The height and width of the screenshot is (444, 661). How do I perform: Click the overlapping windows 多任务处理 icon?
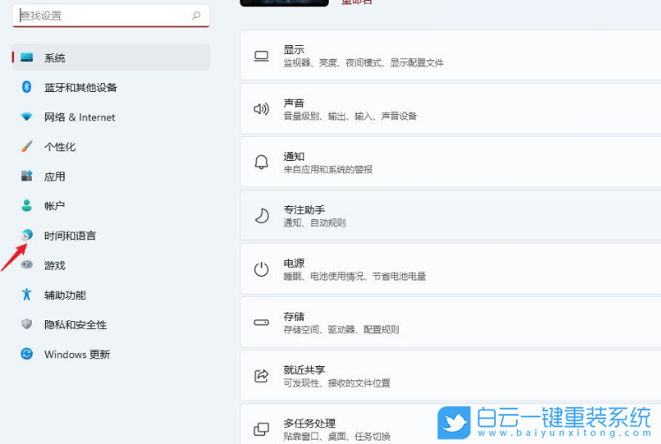coord(262,429)
